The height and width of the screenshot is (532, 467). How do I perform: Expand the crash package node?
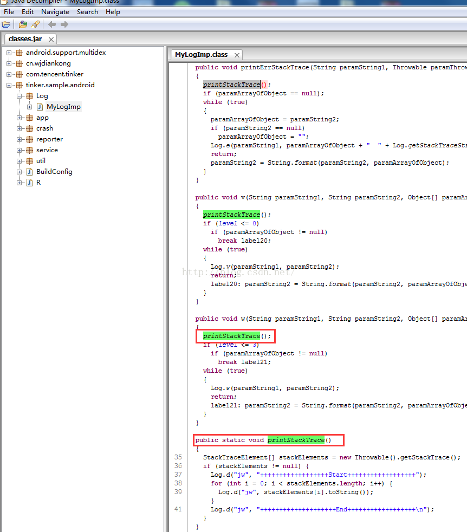coord(20,128)
